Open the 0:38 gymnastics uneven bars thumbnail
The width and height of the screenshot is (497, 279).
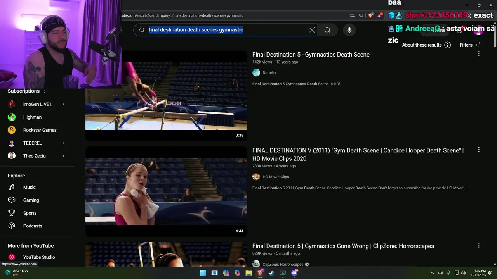pos(166,96)
